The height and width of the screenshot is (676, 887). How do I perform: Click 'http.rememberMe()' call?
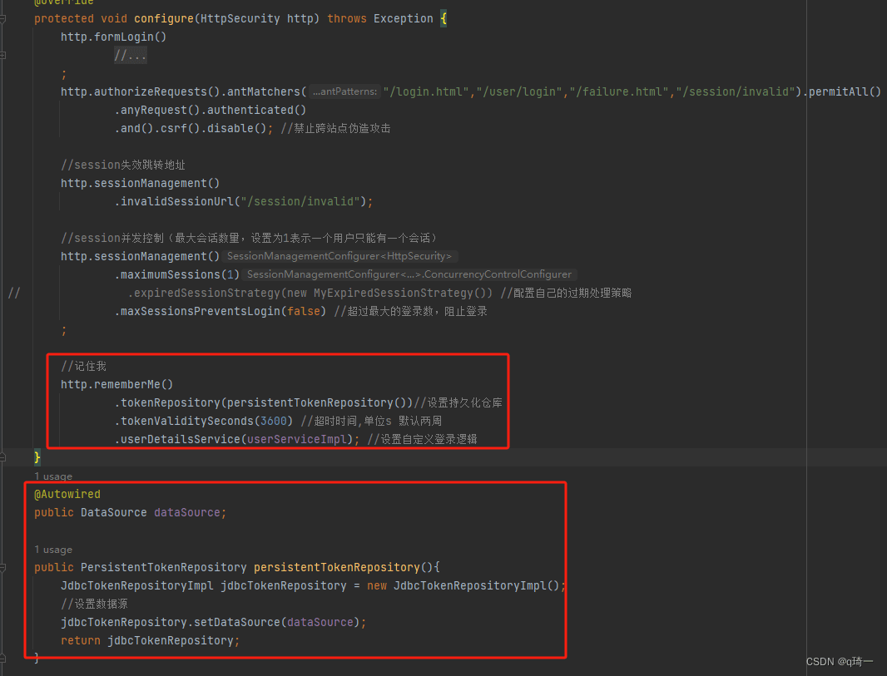pos(117,384)
